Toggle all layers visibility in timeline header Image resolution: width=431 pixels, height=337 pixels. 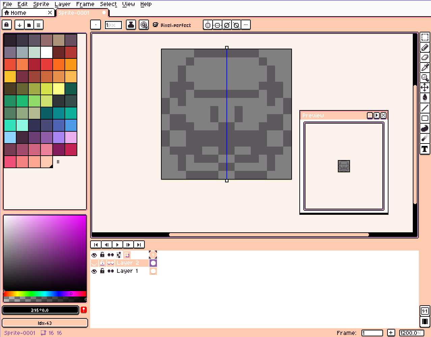point(94,255)
